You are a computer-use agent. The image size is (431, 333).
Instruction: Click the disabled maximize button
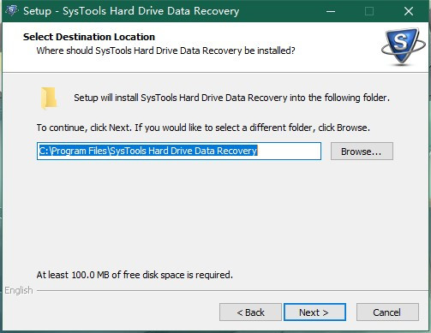(369, 11)
